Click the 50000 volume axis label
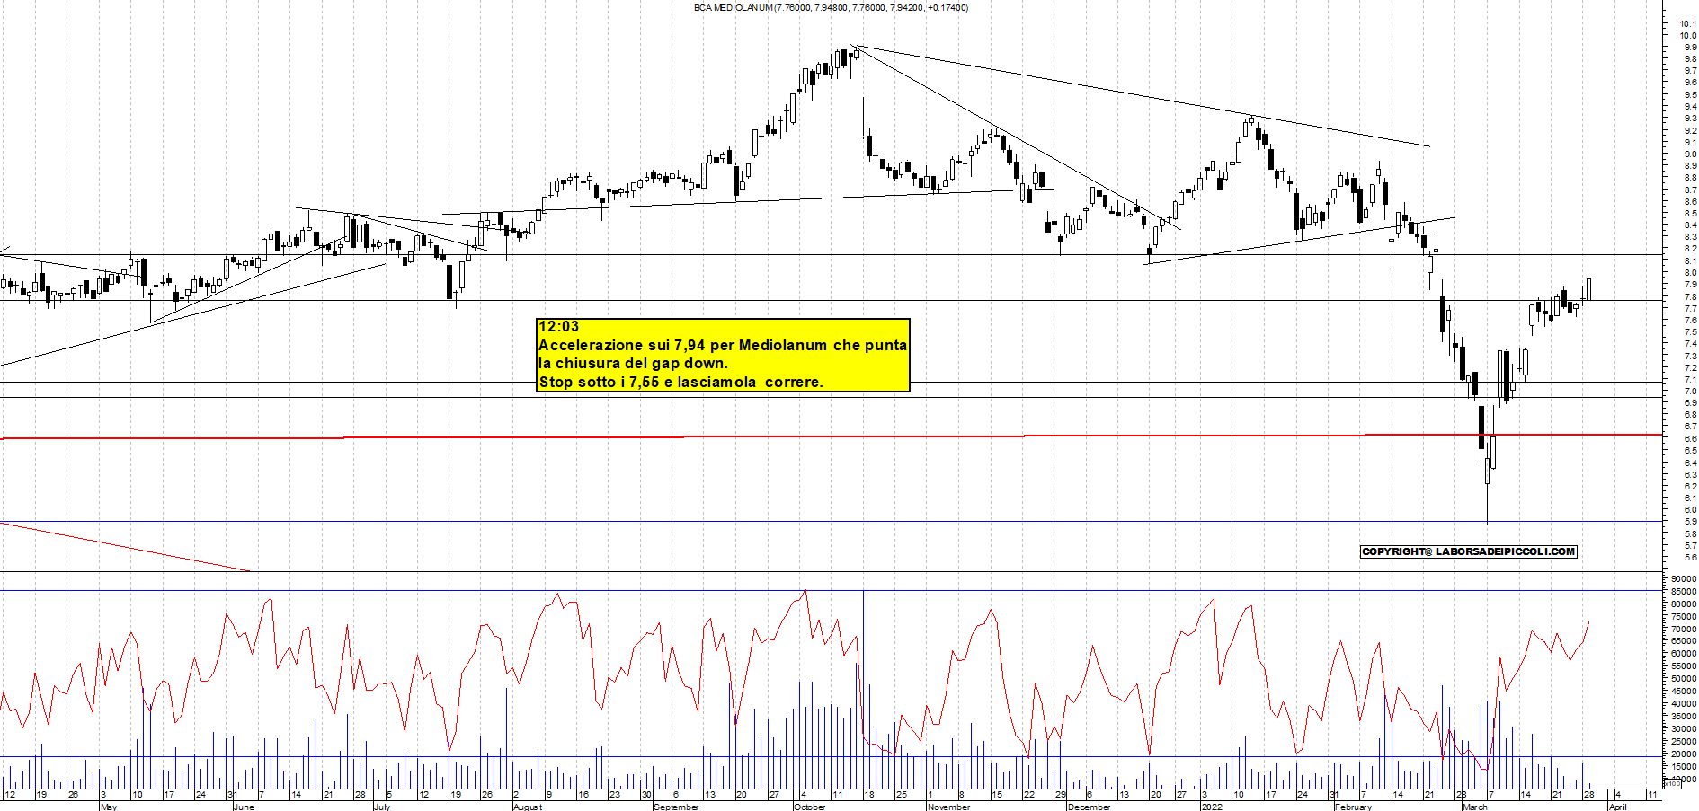 (x=1684, y=679)
